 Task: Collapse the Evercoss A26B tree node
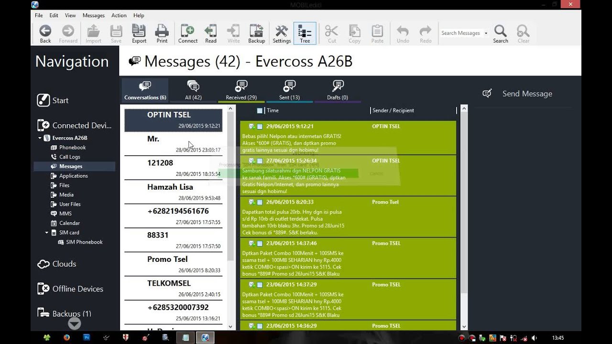40,138
